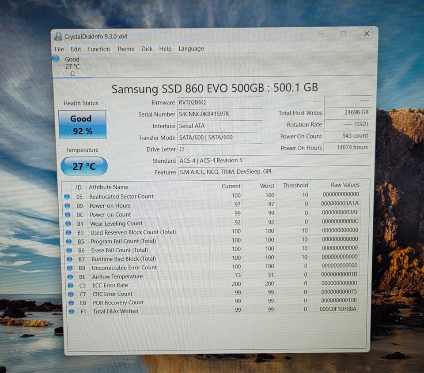Click the Attribute Name column header
The image size is (424, 373).
[109, 187]
